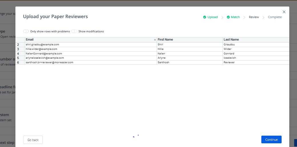Select the Last Name column header
Image resolution: width=297 pixels, height=147 pixels.
click(255, 40)
